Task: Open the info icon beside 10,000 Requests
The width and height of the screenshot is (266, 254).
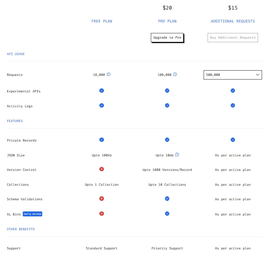Action: (108, 74)
